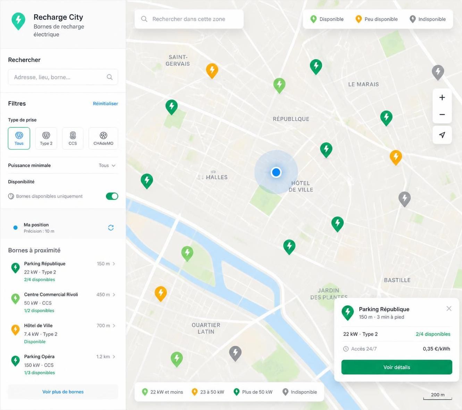This screenshot has width=462, height=410.
Task: Click the Plus de 50 kW legend item
Action: (253, 392)
